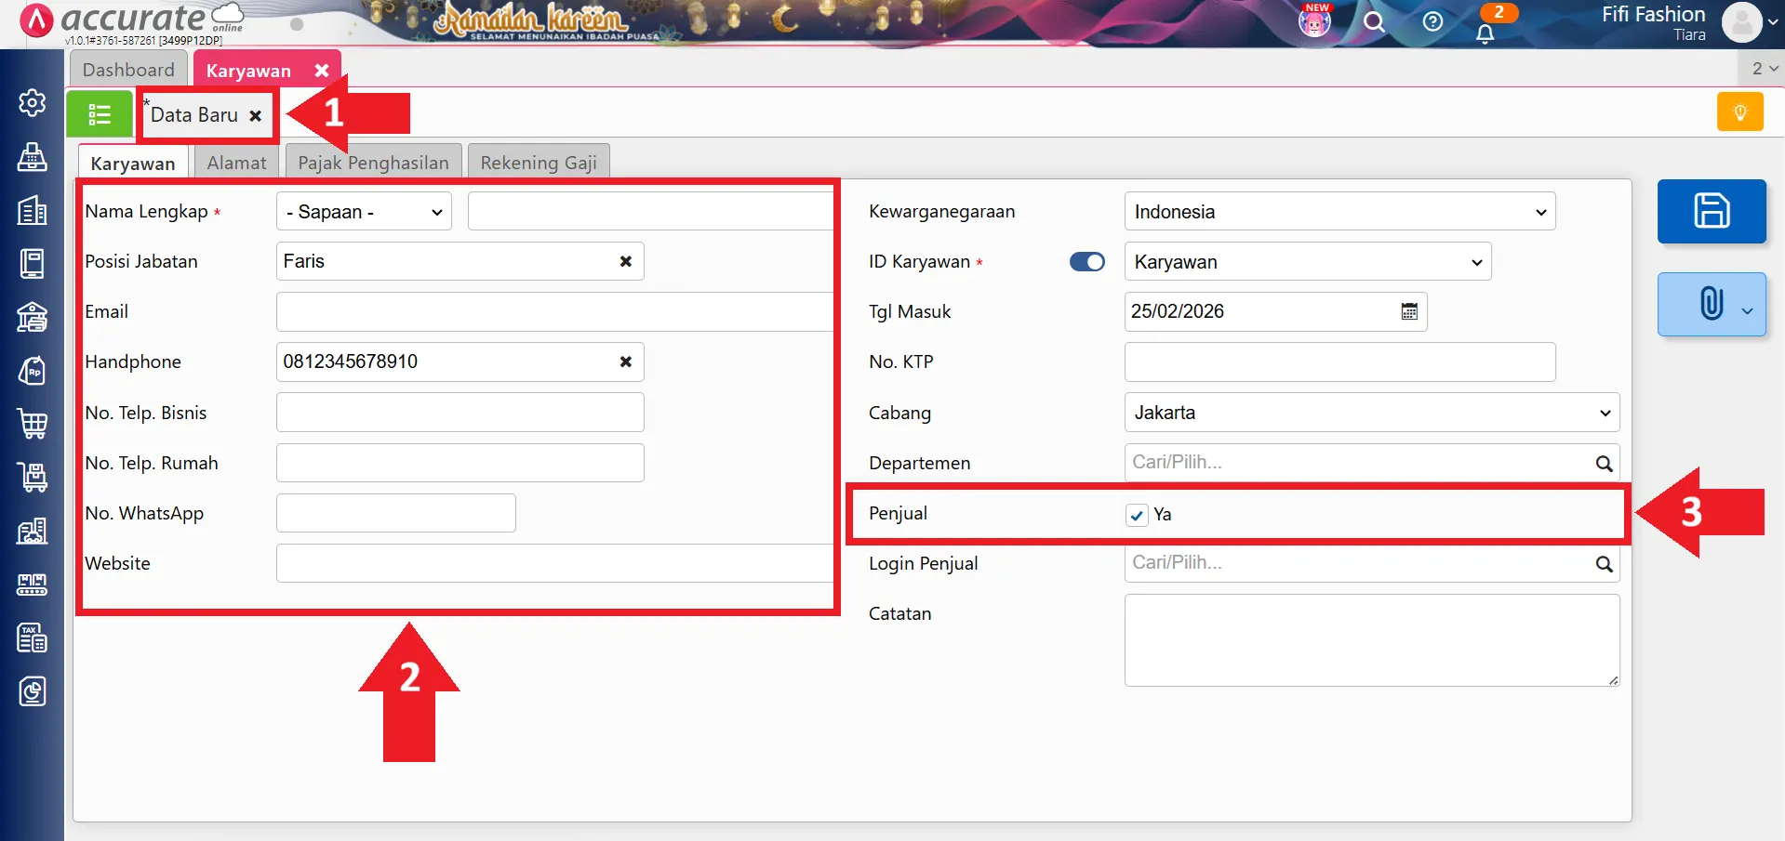Viewport: 1785px width, 841px height.
Task: Open the Cabang Jakarta dropdown
Action: coord(1371,413)
